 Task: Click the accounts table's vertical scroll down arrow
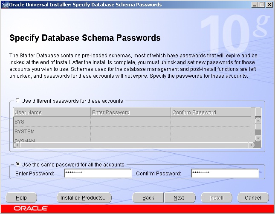(258, 138)
